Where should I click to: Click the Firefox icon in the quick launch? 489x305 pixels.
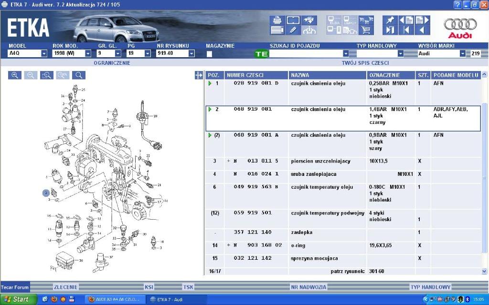[x=54, y=299]
